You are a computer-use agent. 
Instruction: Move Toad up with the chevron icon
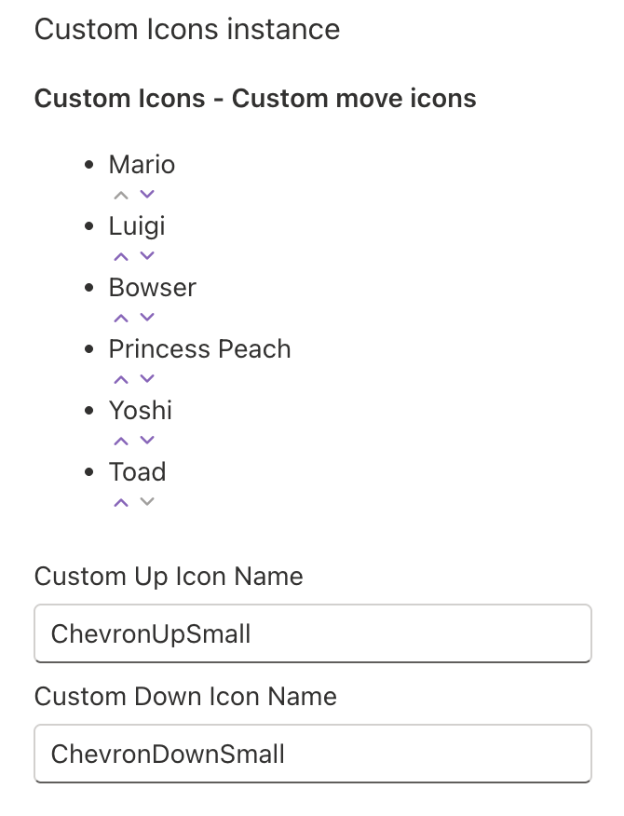[120, 502]
